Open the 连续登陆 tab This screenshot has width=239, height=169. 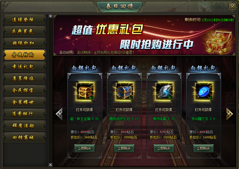24,19
